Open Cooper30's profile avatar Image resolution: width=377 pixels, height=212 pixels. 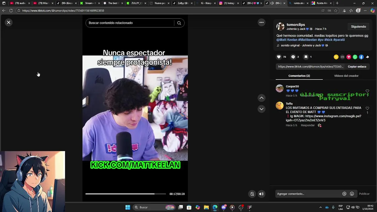tap(280, 88)
